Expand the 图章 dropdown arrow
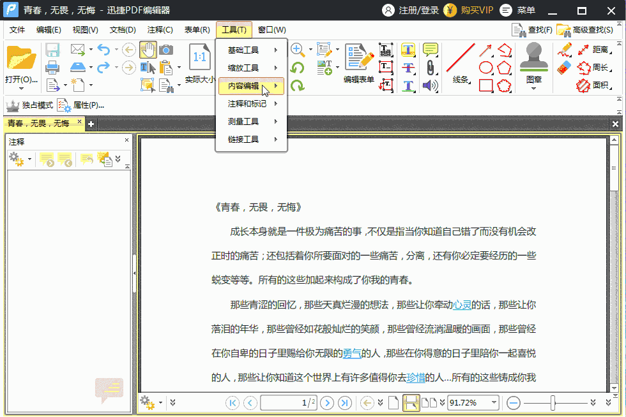This screenshot has width=626, height=417. pos(534,89)
